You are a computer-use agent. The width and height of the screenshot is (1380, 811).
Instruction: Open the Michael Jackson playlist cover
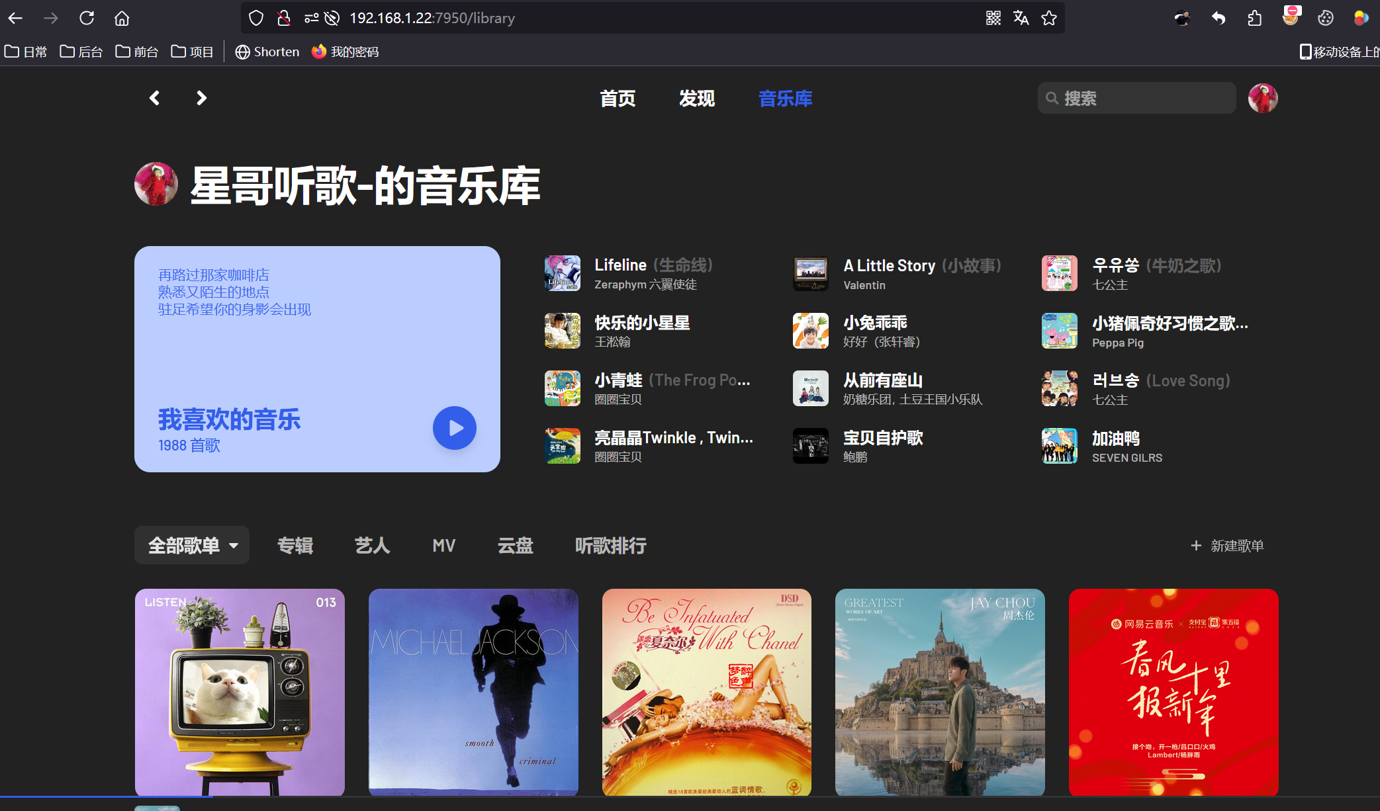[473, 692]
